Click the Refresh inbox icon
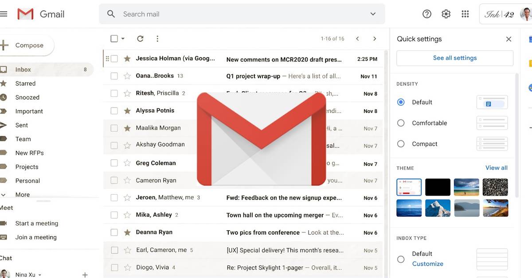This screenshot has width=532, height=278. tap(140, 39)
